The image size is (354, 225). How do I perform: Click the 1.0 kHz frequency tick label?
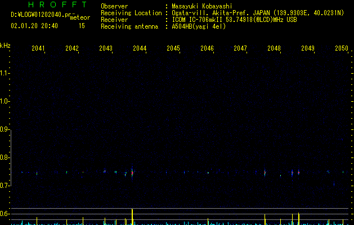(5, 101)
